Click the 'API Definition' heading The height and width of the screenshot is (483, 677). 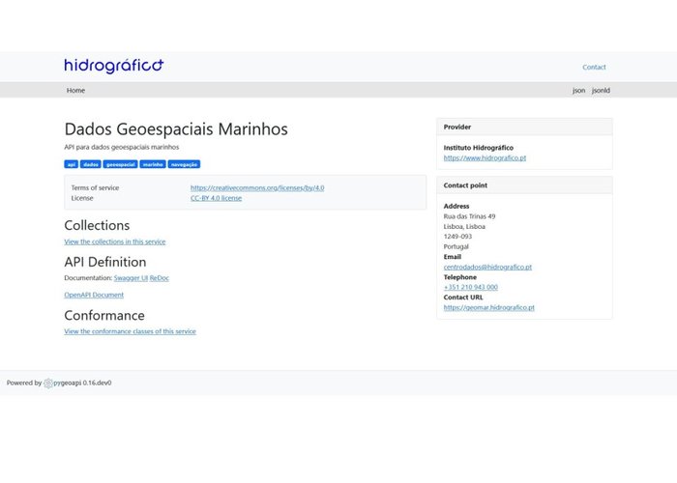click(x=105, y=262)
